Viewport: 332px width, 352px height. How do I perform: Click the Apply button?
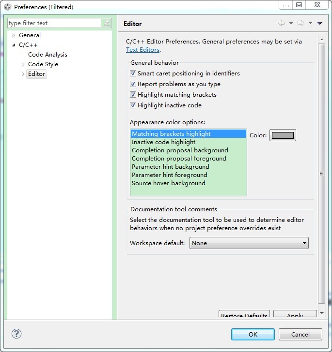point(295,314)
